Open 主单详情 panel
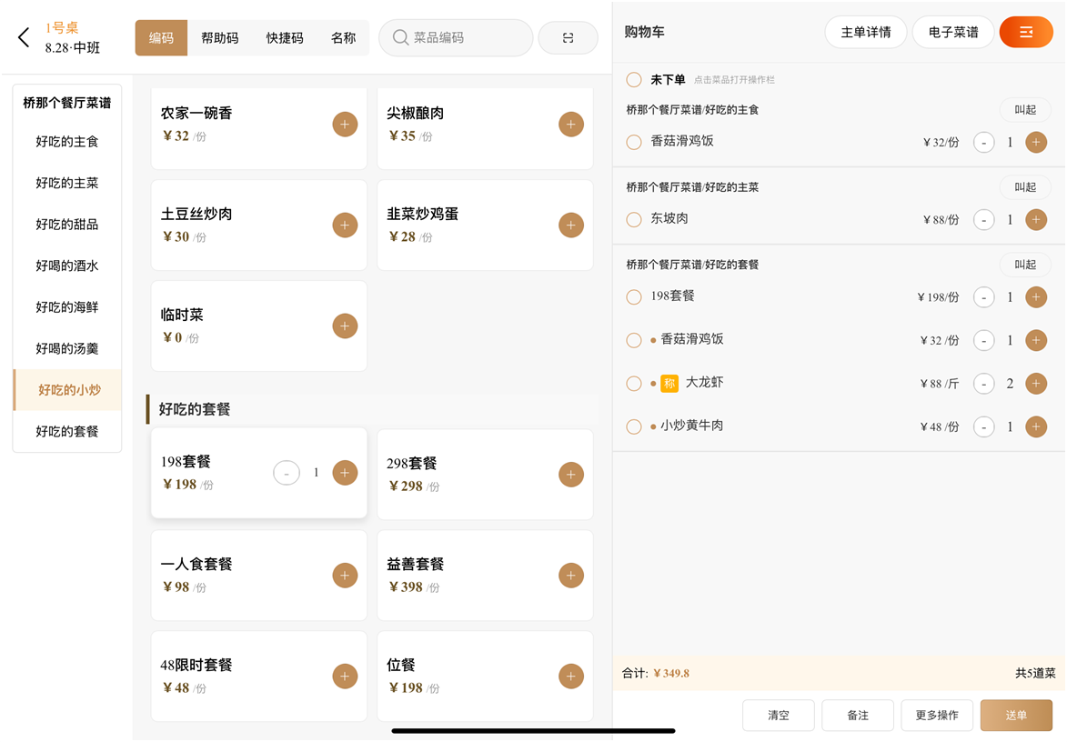 [865, 33]
